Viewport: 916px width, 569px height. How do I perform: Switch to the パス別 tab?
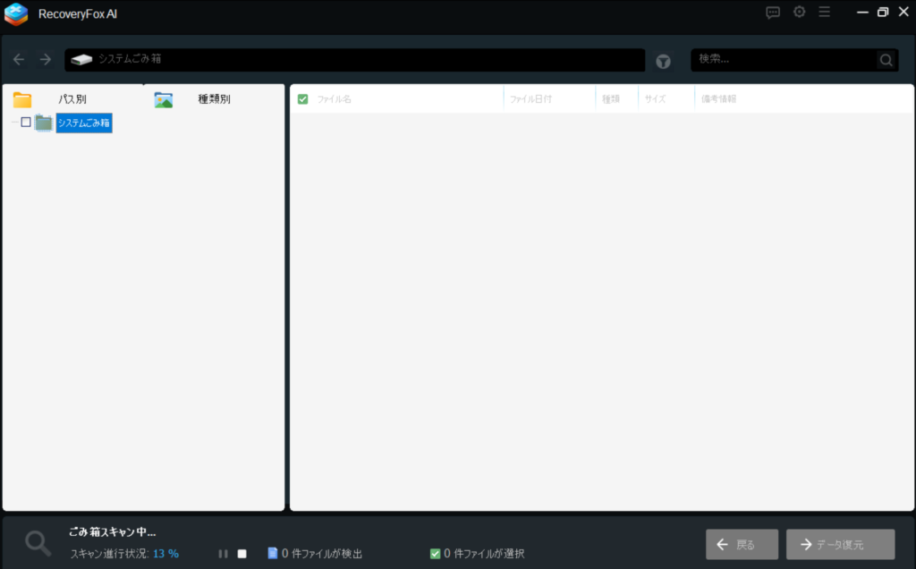[72, 99]
